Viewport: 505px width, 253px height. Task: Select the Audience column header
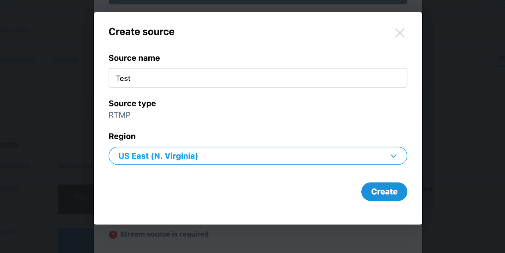tap(15, 166)
